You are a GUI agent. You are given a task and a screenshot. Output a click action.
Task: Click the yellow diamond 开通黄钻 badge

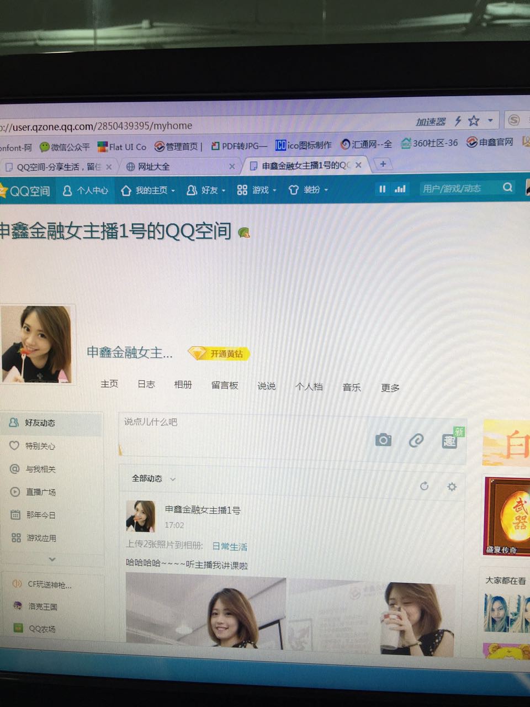(x=219, y=353)
